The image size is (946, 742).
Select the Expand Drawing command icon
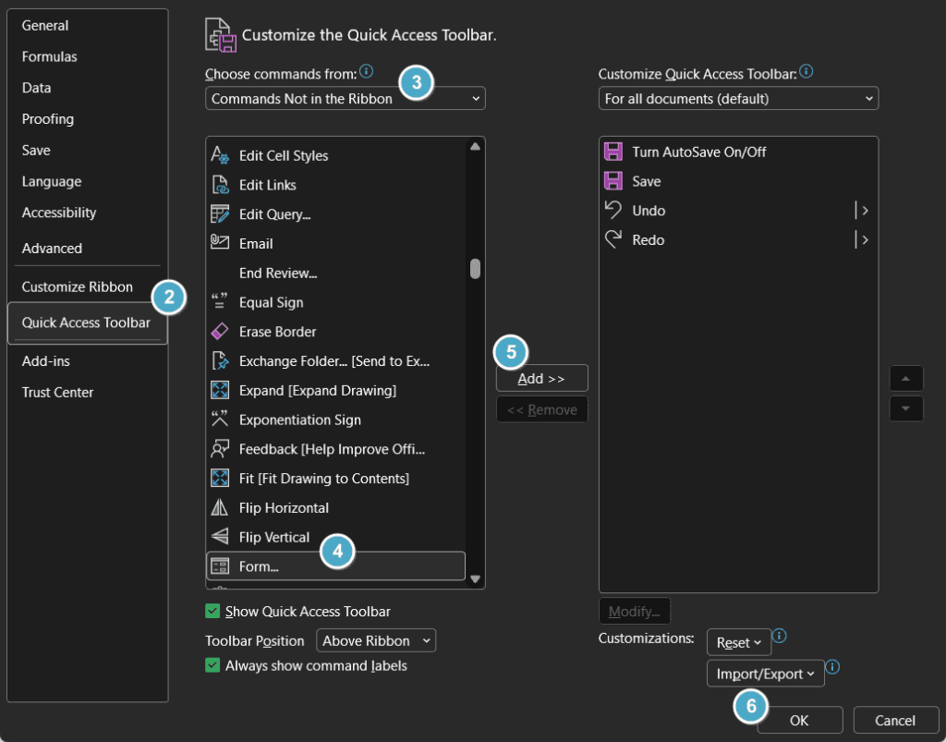[x=220, y=390]
